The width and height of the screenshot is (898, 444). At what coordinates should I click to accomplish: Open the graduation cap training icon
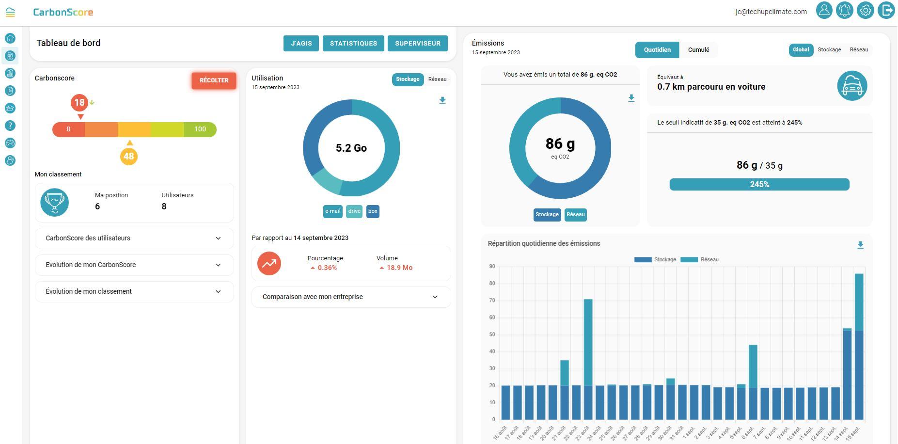10,108
